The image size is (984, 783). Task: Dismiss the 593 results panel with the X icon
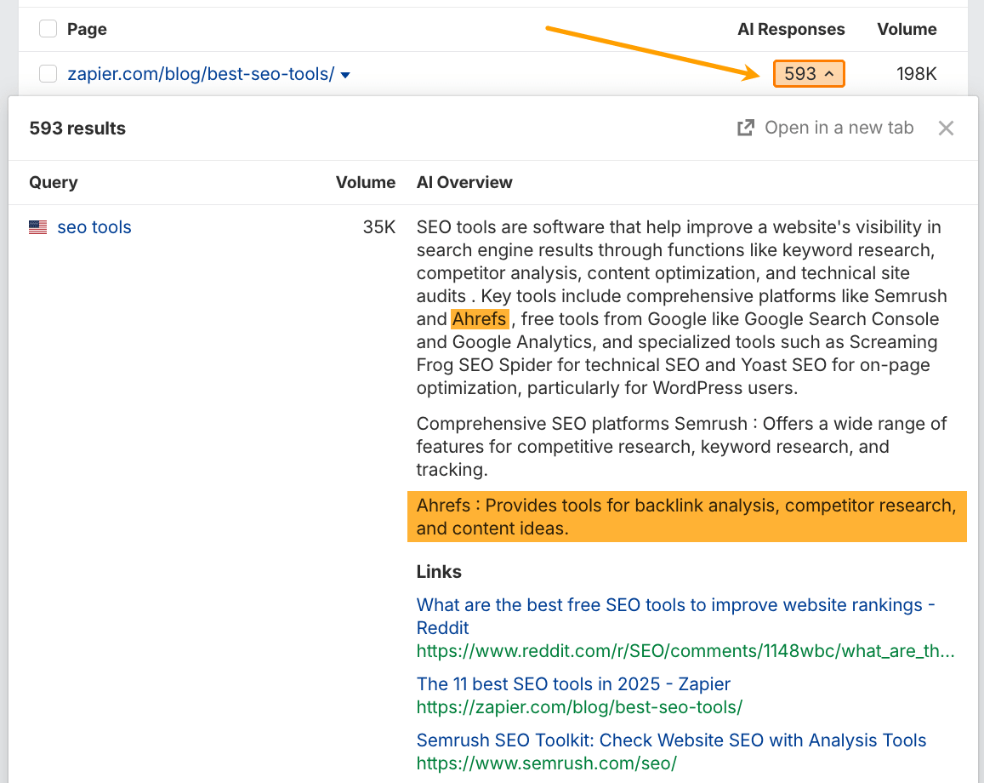(946, 128)
